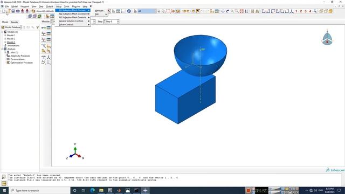Click the message area icon left of the log
Viewport: 345px width, 194px height.
click(4, 177)
